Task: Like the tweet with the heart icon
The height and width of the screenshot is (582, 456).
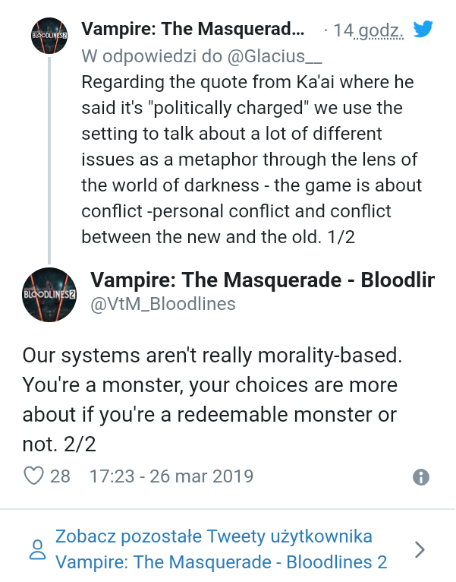Action: click(34, 476)
